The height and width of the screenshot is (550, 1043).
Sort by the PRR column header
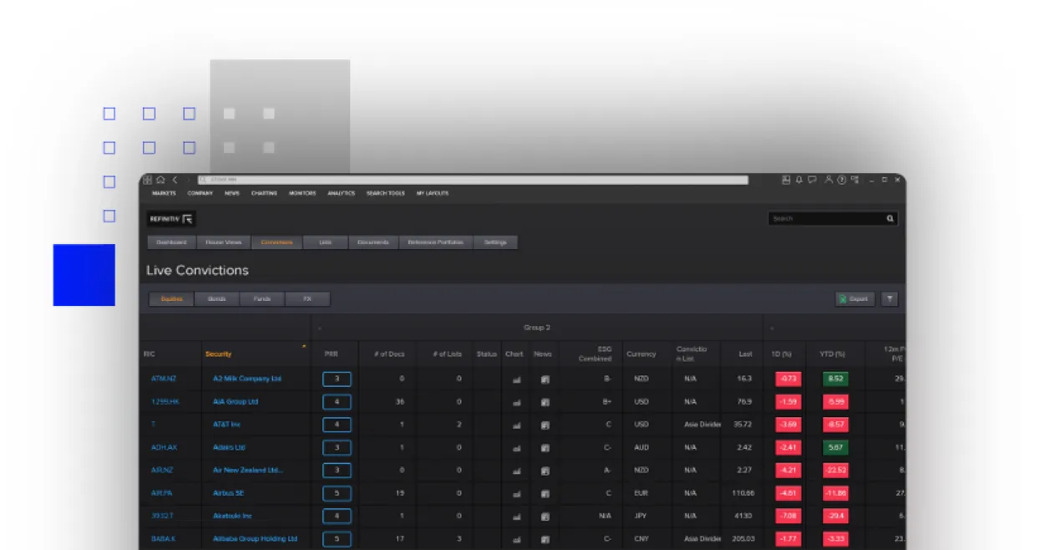pyautogui.click(x=330, y=354)
